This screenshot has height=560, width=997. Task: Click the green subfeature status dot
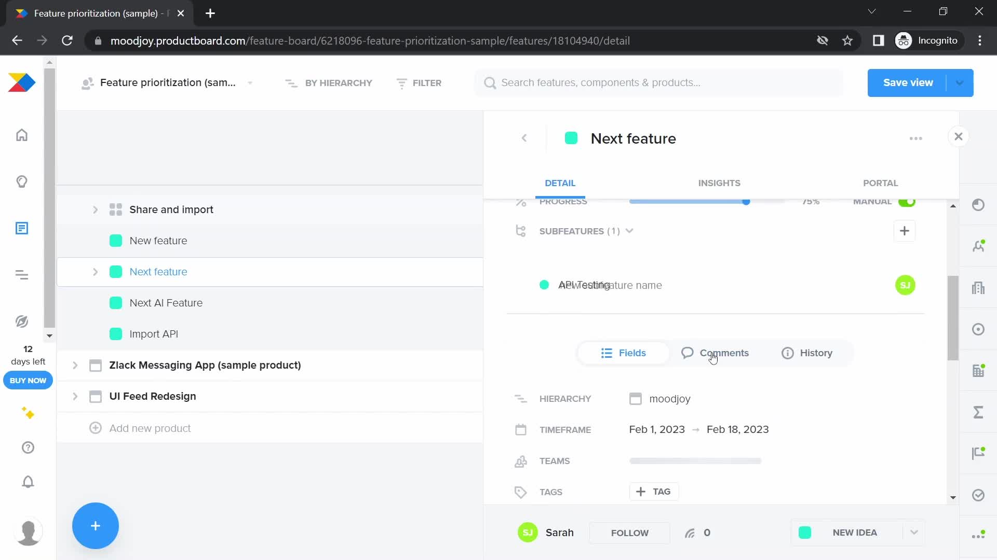[x=545, y=285]
